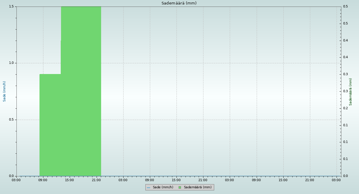This screenshot has height=194, width=359.
Task: Select the last 03:00 time axis label
Action: 336,180
